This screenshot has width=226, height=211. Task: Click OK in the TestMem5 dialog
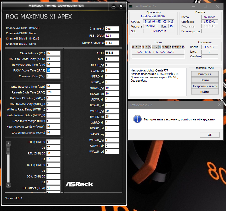(210, 135)
